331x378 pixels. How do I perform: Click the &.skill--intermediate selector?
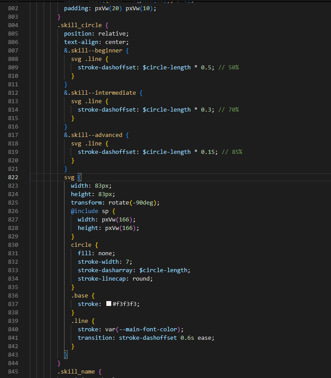[x=100, y=92]
